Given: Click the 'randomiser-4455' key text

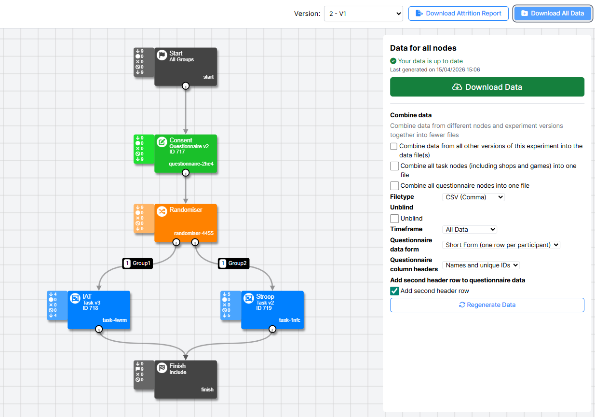Looking at the screenshot, I should pos(194,233).
